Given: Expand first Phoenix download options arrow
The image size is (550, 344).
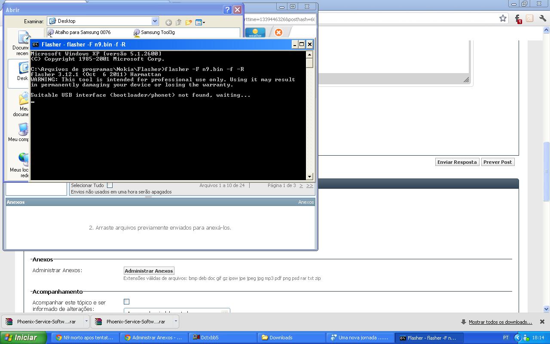Looking at the screenshot, I should click(x=86, y=321).
